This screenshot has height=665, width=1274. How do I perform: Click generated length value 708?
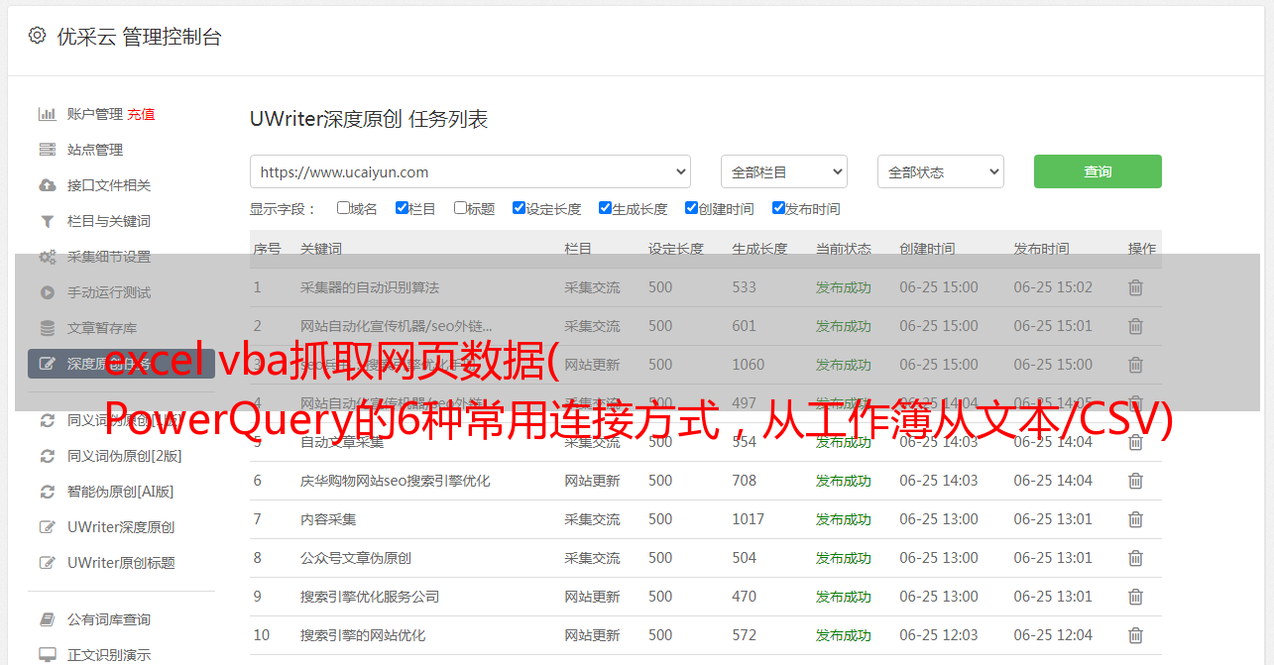[744, 481]
